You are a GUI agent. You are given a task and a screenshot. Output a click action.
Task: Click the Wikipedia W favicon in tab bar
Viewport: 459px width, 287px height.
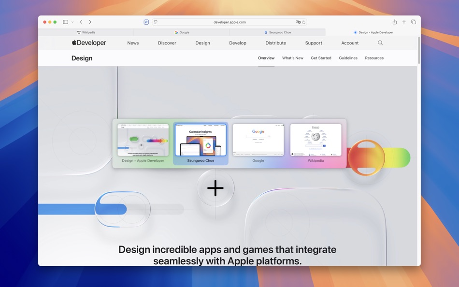(x=79, y=32)
